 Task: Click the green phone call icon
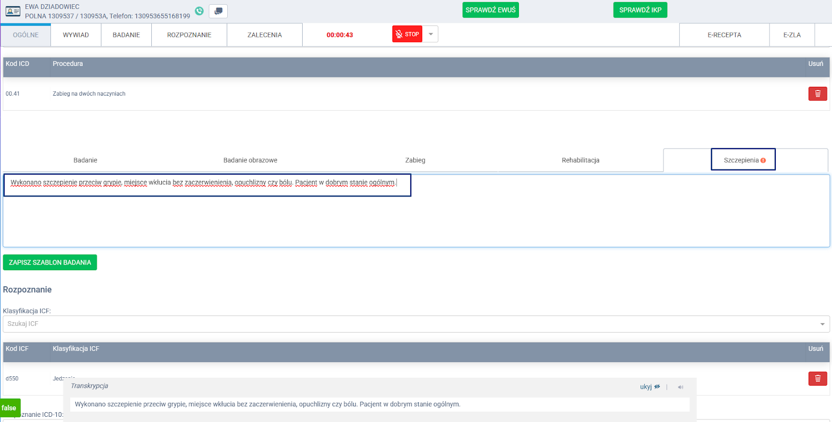(199, 11)
